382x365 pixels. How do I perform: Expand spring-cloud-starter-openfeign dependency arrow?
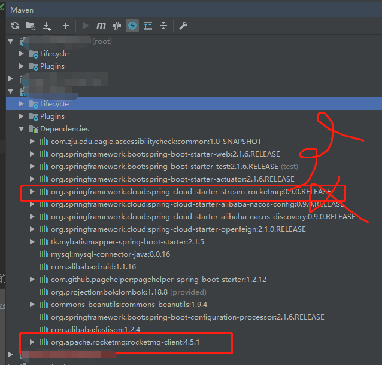click(32, 229)
